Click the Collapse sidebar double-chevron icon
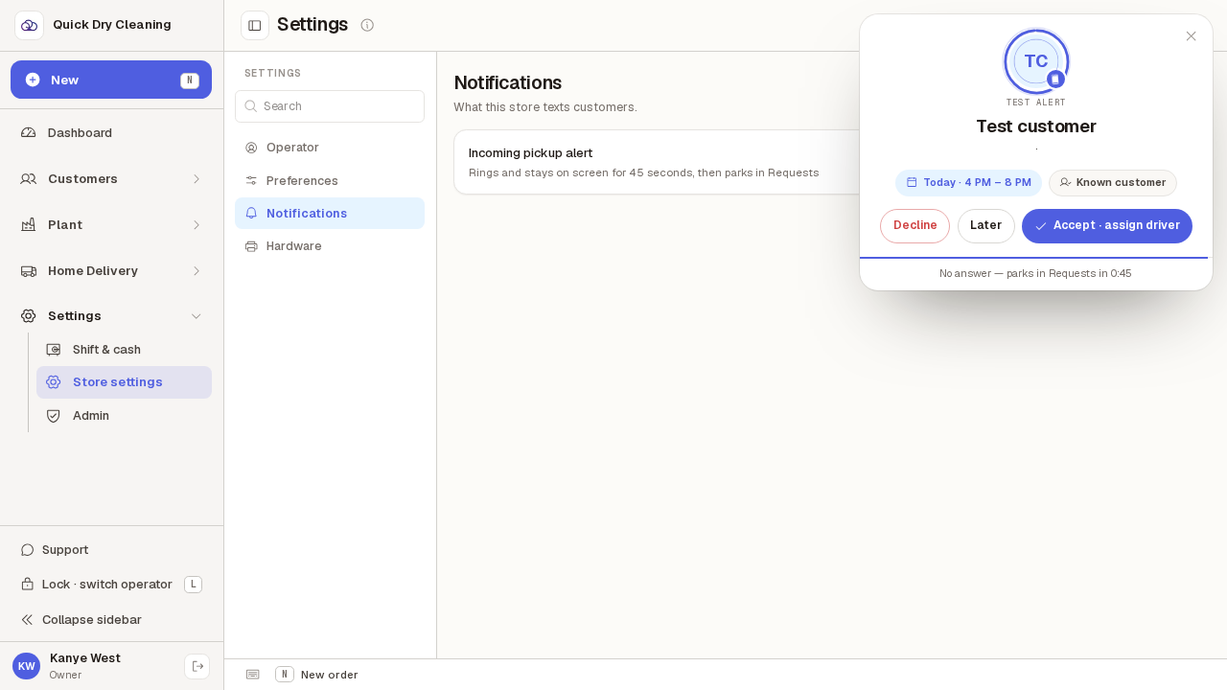The height and width of the screenshot is (690, 1227). pos(28,620)
